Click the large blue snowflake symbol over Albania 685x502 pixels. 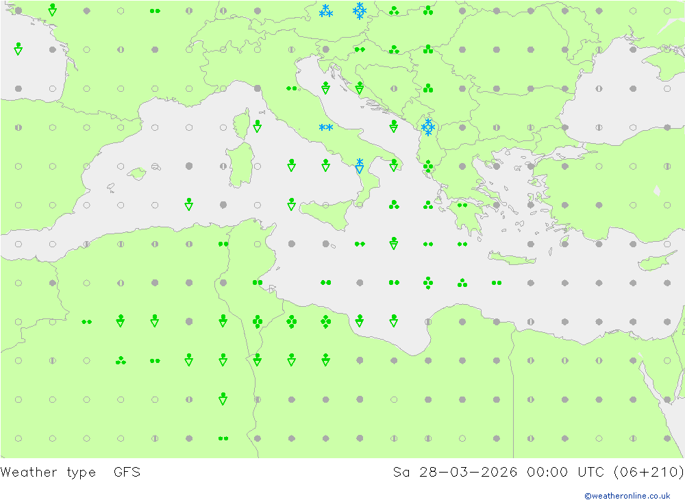(x=428, y=127)
